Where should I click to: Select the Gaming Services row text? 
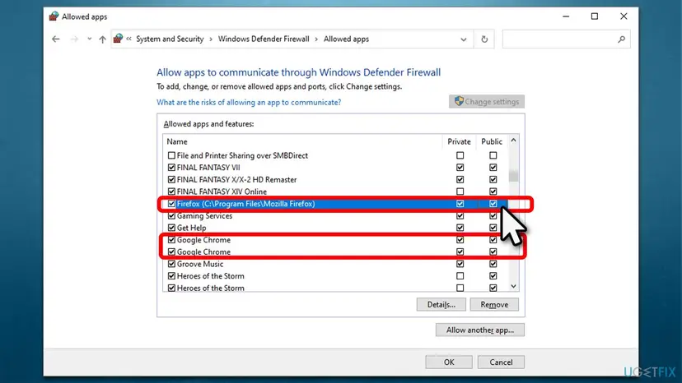[x=204, y=216]
